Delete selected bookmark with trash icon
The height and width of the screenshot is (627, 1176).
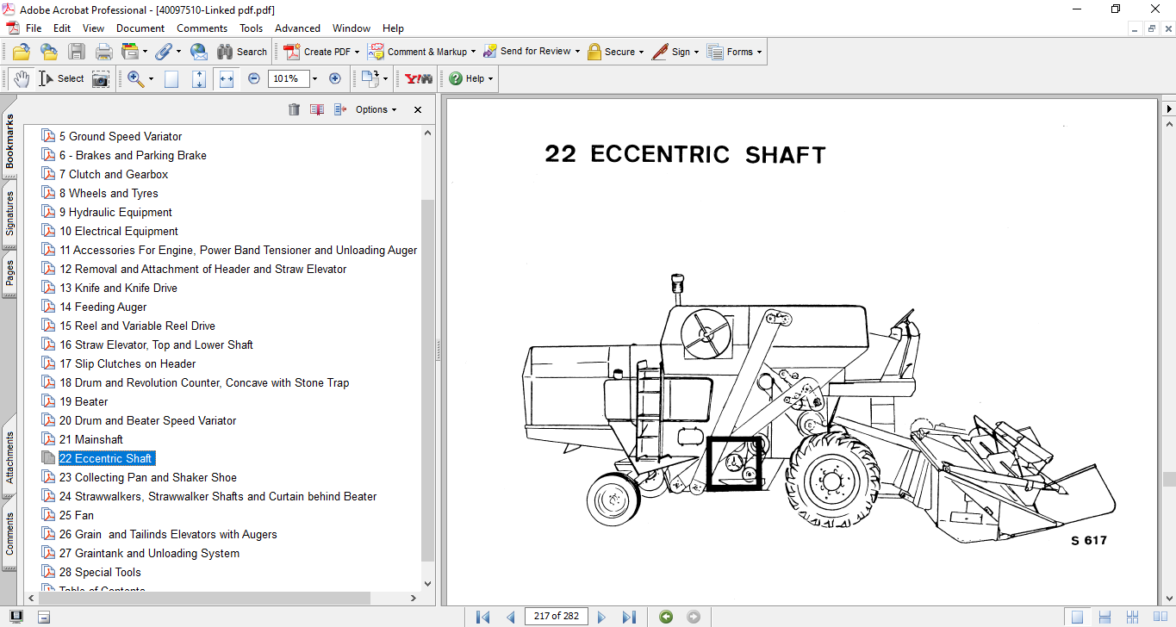(294, 109)
